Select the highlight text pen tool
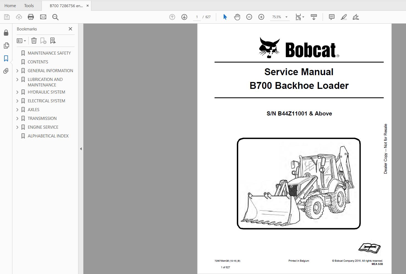 (344, 17)
